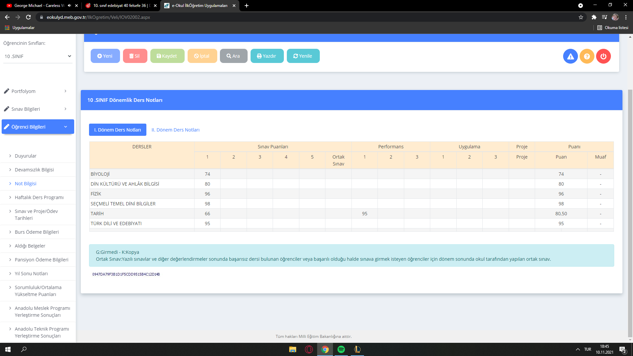Open Sınav ve Proje/Ödev Tarihleri
Image resolution: width=633 pixels, height=356 pixels.
[36, 215]
